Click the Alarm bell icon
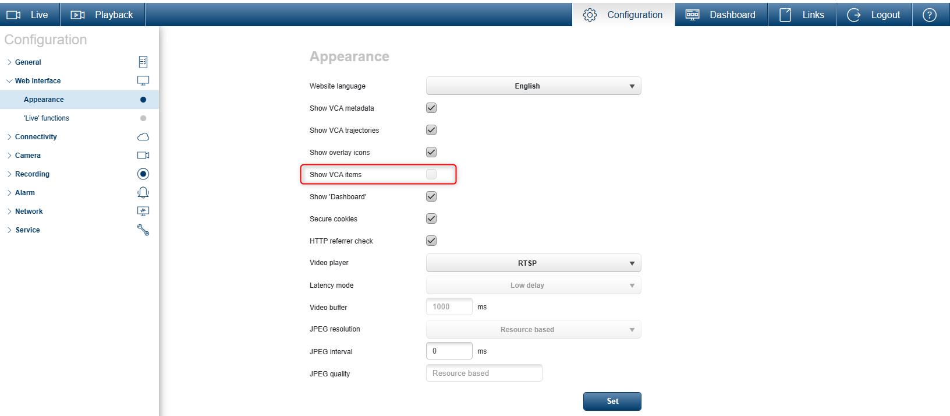 click(x=143, y=192)
